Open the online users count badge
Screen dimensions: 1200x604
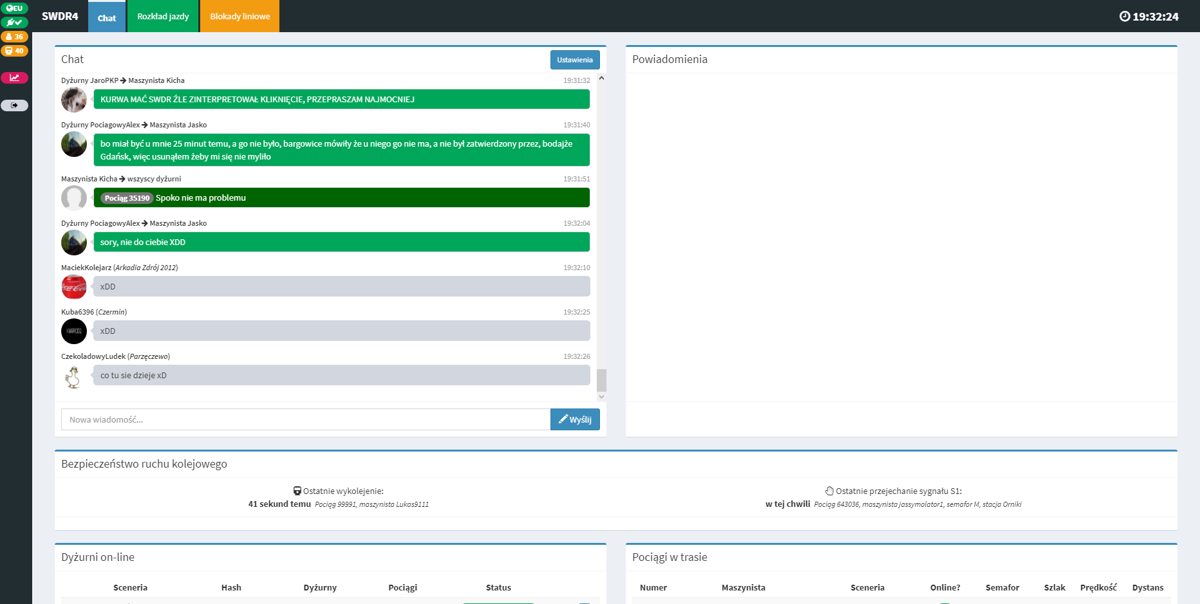pos(14,37)
